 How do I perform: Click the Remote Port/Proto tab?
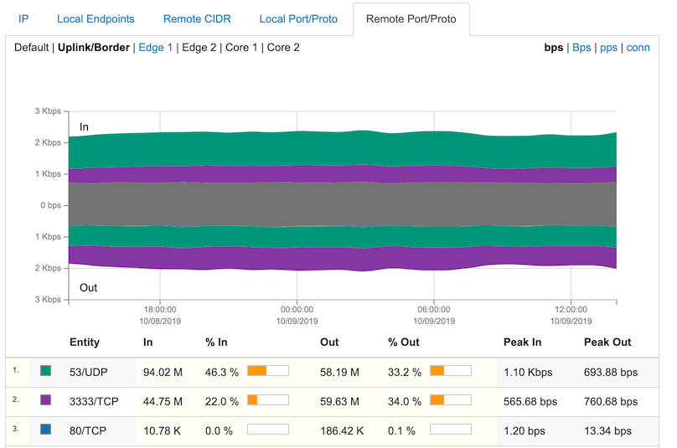tap(411, 18)
